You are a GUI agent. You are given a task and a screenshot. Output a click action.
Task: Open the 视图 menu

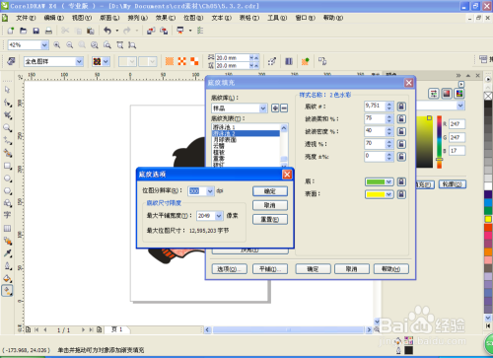coord(82,18)
